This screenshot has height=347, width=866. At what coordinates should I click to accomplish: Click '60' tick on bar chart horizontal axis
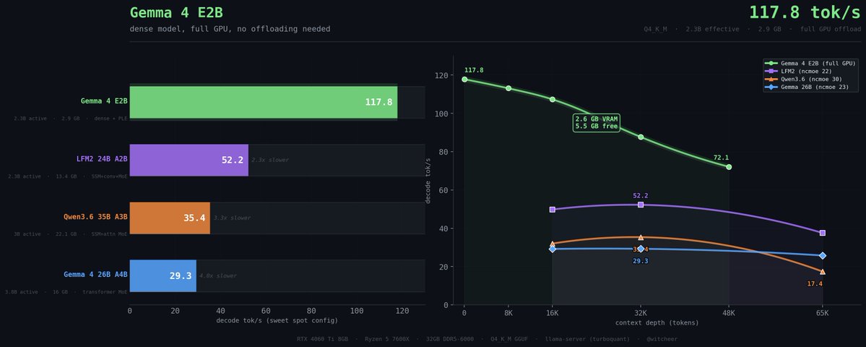tap(266, 311)
